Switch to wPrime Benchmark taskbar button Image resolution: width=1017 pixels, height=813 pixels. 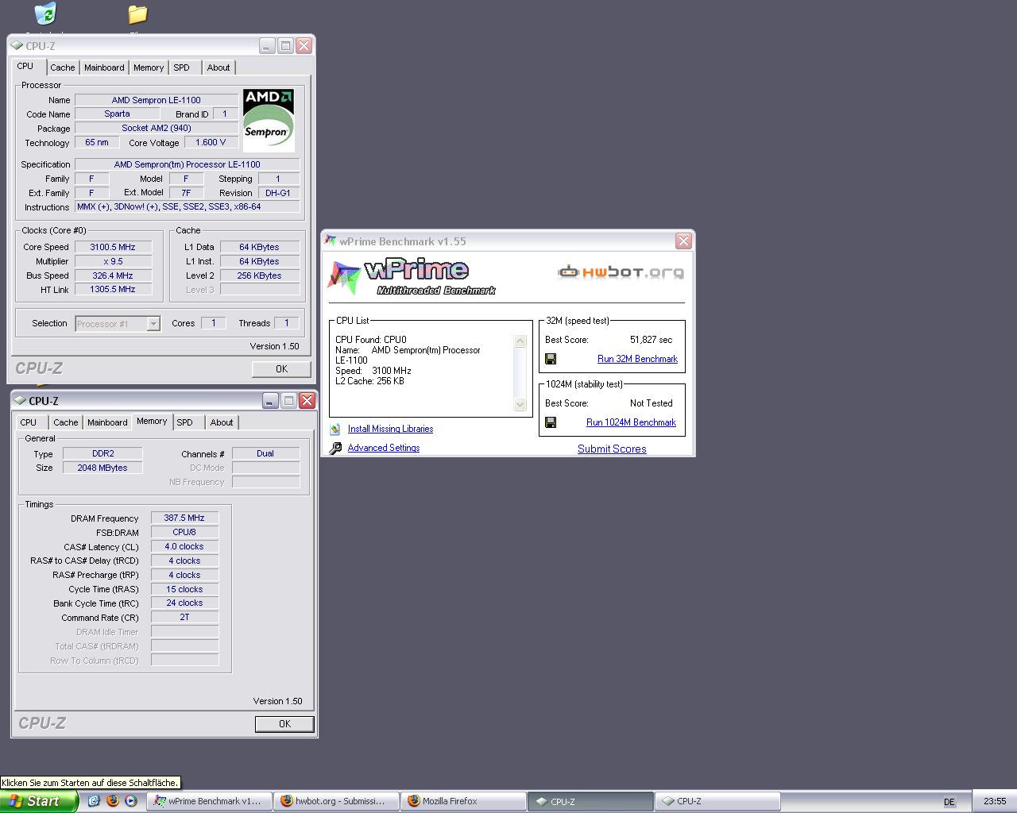point(210,801)
